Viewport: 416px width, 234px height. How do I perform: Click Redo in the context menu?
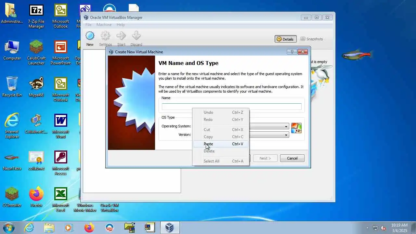pos(221,120)
